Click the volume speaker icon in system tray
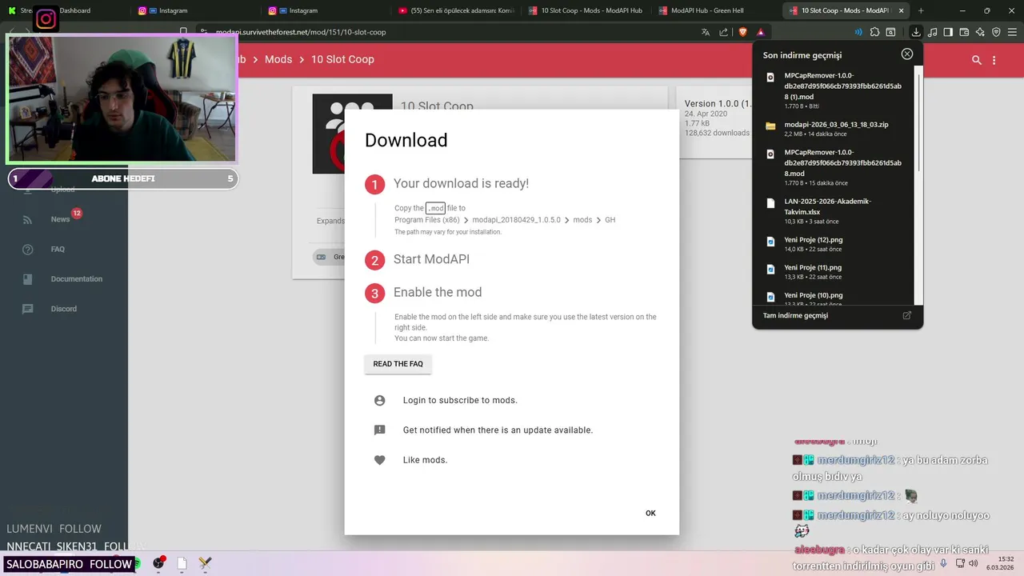1024x576 pixels. click(974, 563)
